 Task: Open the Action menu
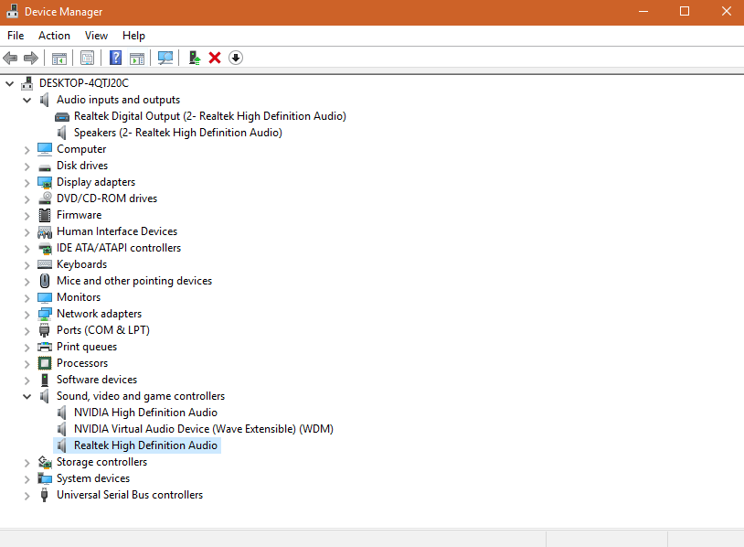coord(54,35)
